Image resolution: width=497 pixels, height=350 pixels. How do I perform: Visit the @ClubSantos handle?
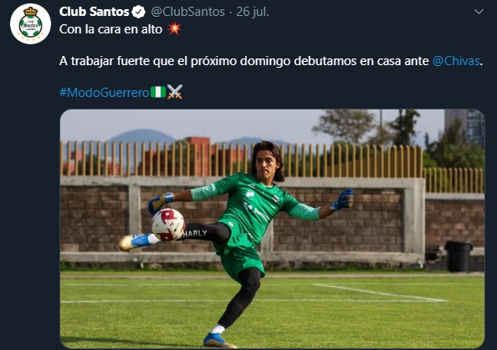tap(187, 12)
